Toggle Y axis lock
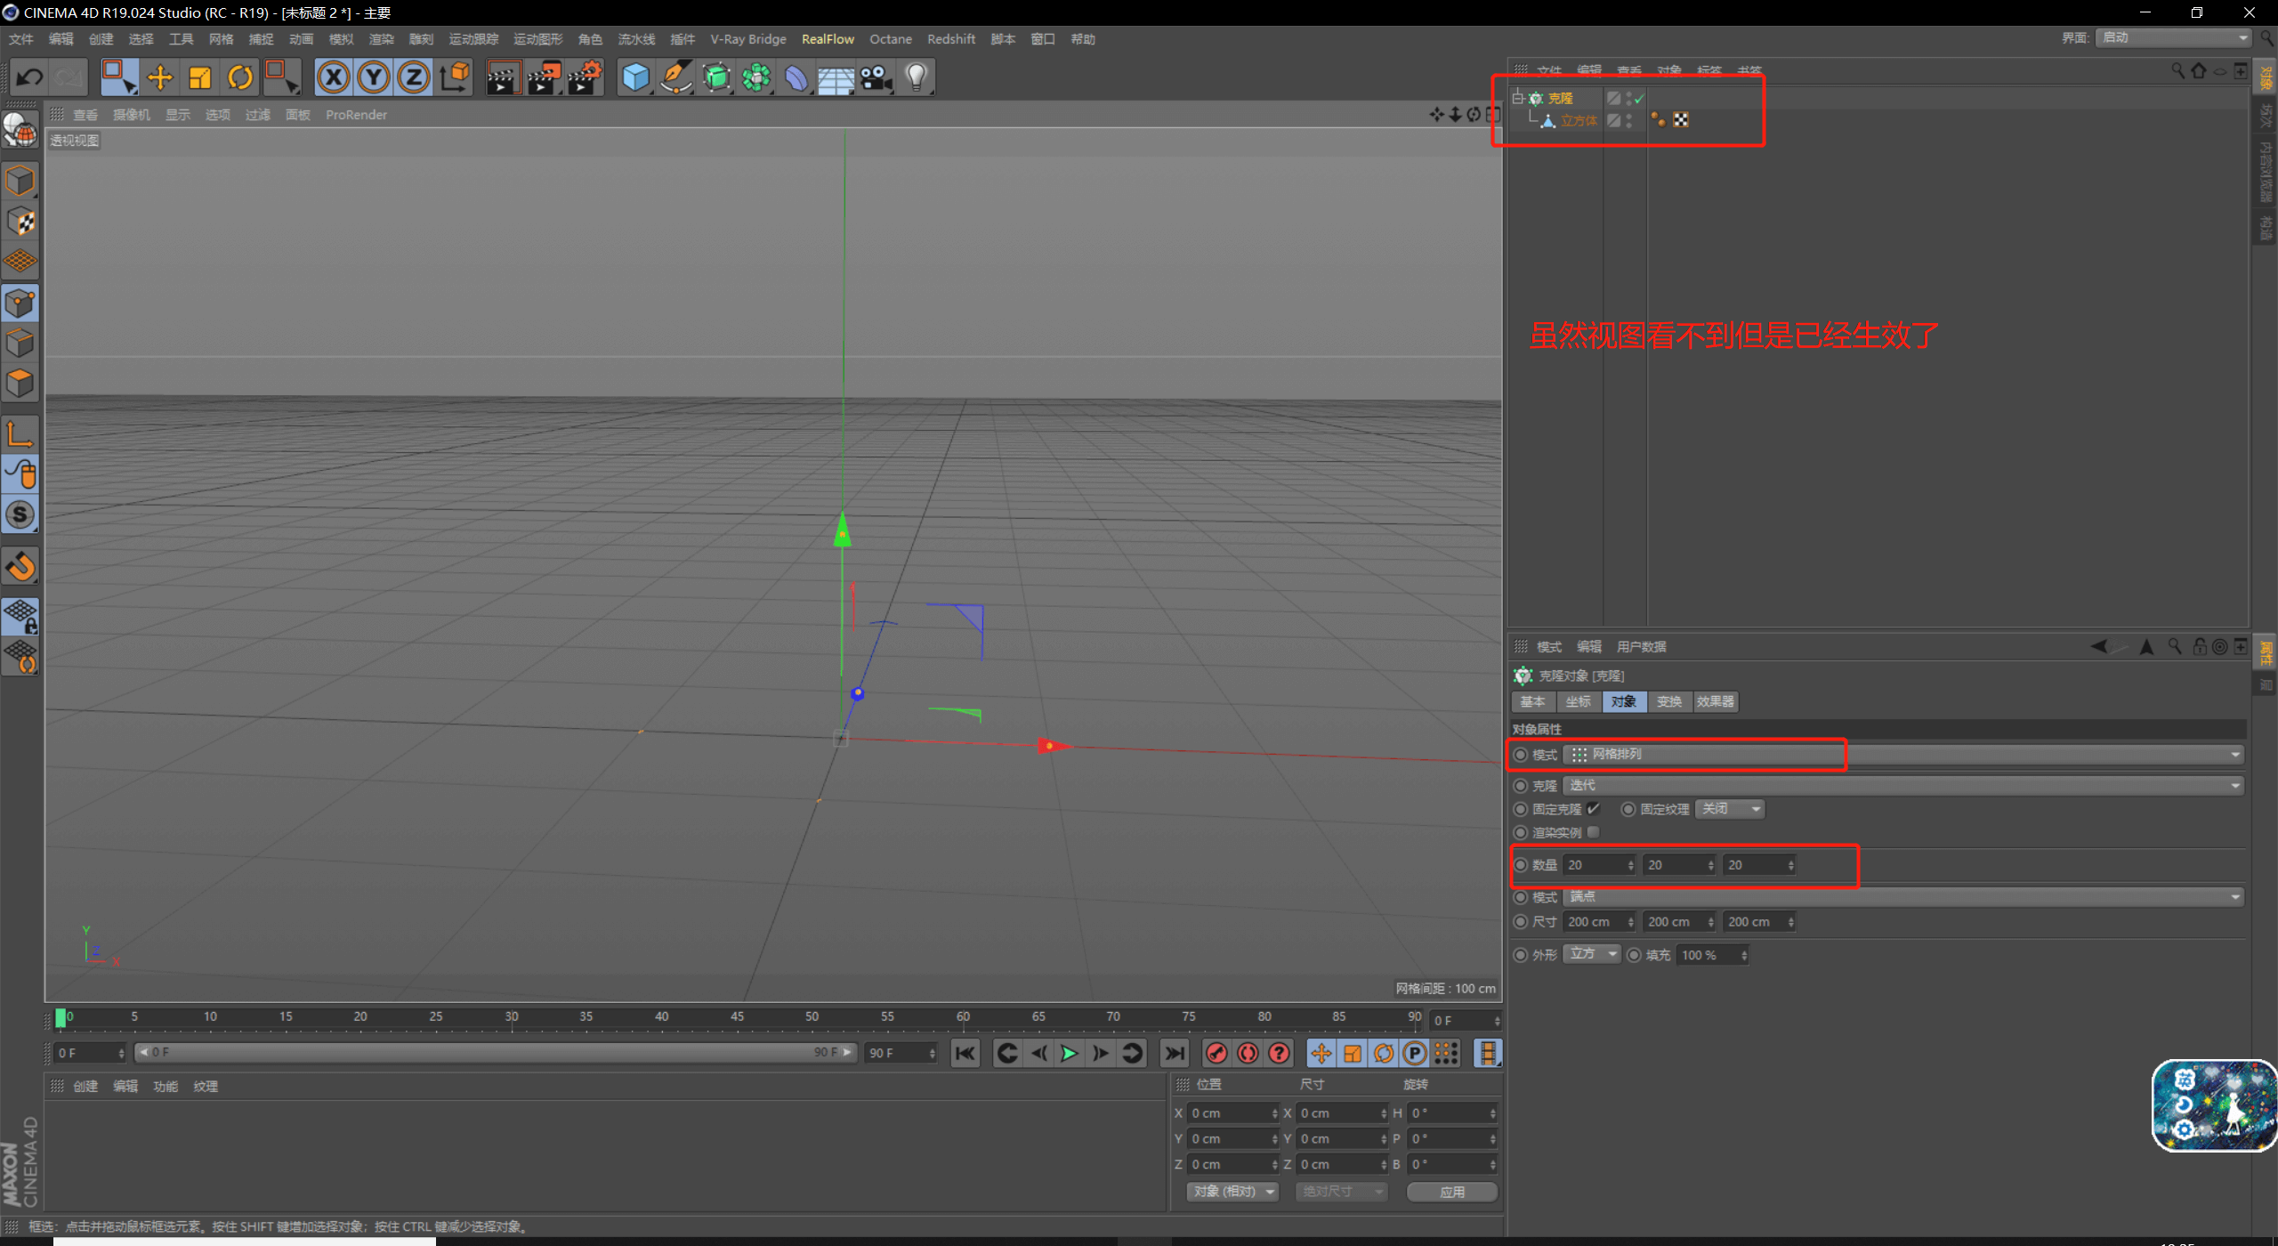This screenshot has width=2278, height=1246. tap(374, 77)
